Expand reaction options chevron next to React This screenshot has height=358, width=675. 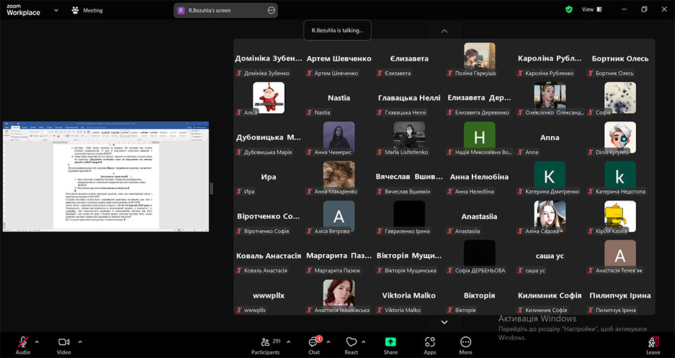point(363,342)
